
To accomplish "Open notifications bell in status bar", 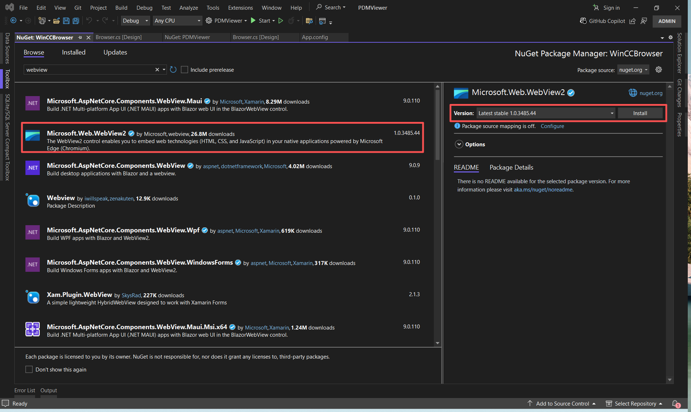I will point(676,404).
